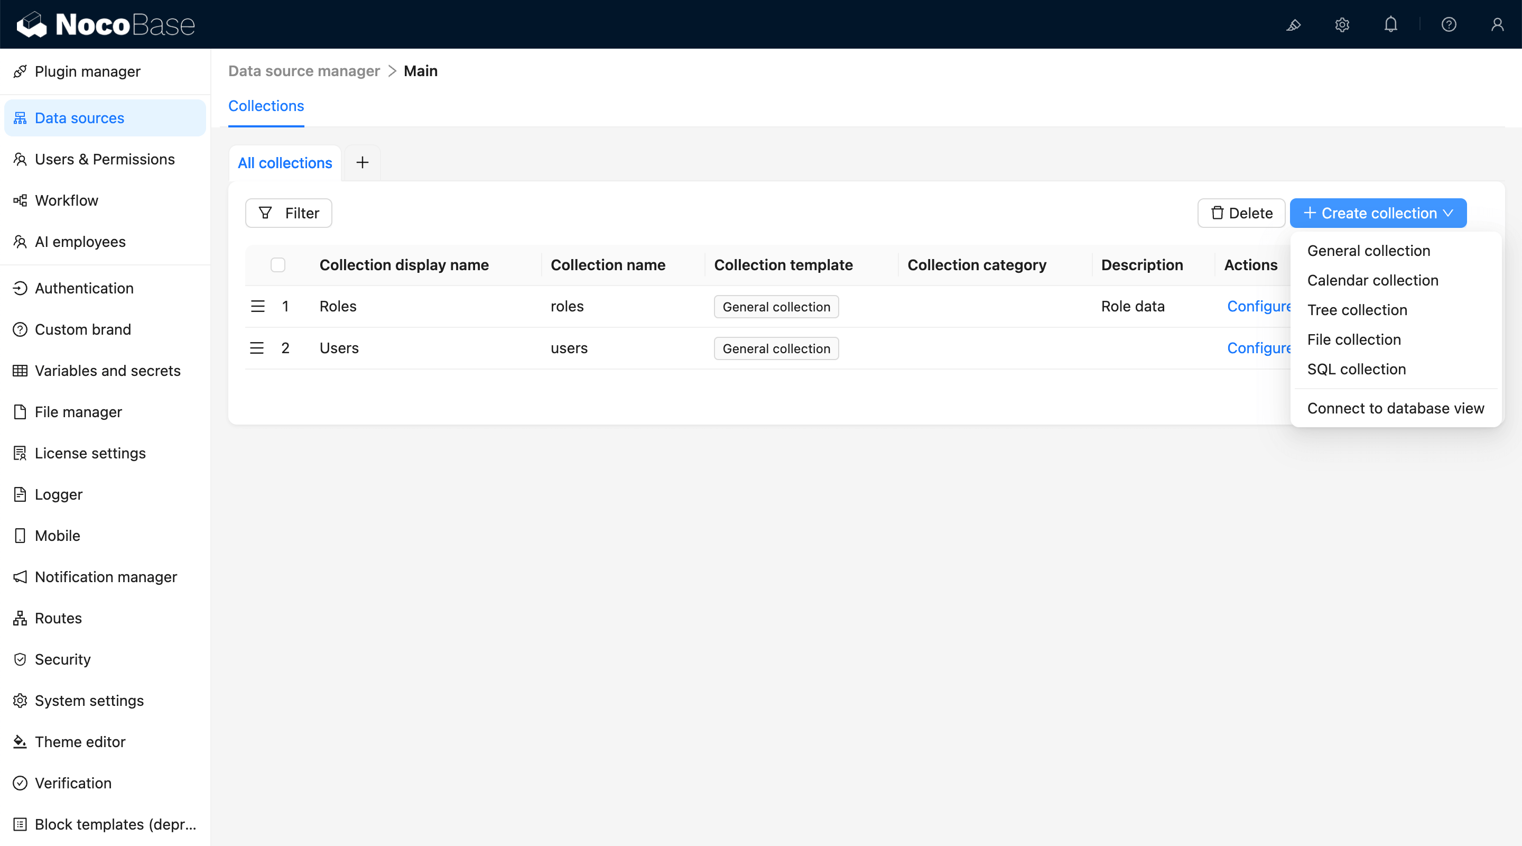Viewport: 1522px width, 846px height.
Task: Check the select-all checkbox in the table header
Action: pyautogui.click(x=277, y=264)
